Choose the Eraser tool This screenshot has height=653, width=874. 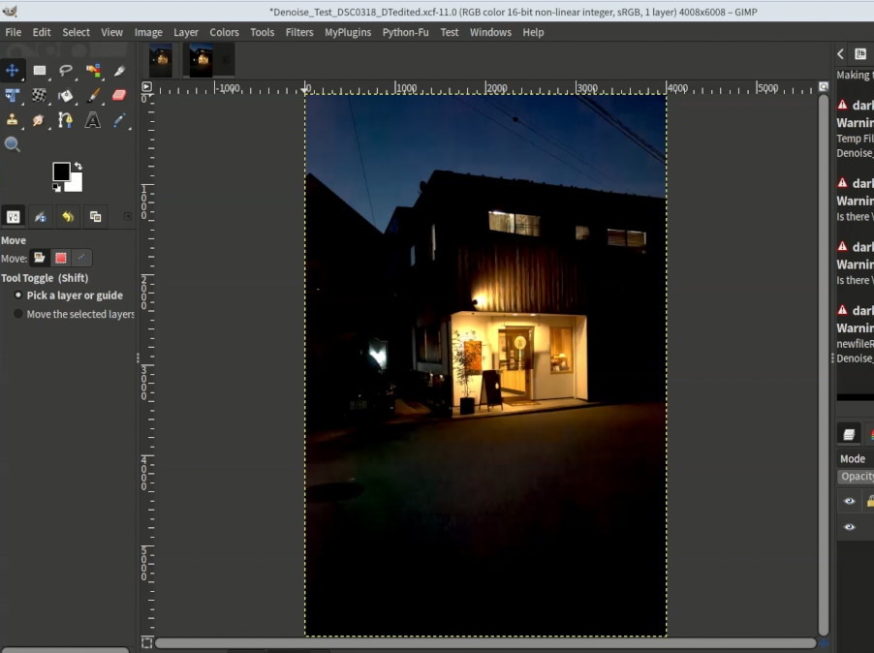point(119,95)
